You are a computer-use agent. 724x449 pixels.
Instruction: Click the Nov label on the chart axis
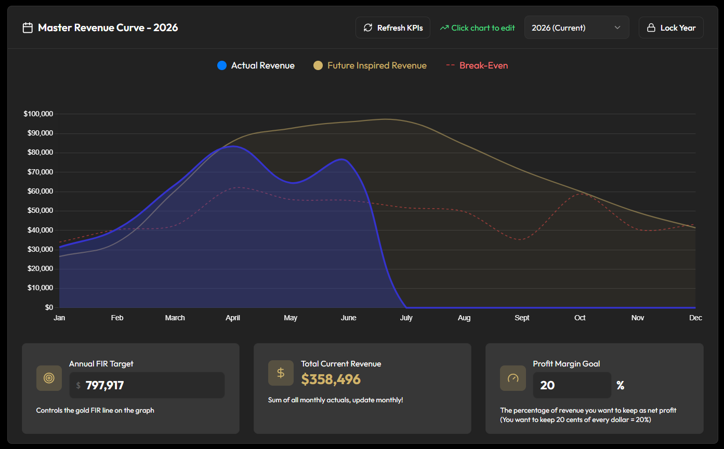click(638, 318)
